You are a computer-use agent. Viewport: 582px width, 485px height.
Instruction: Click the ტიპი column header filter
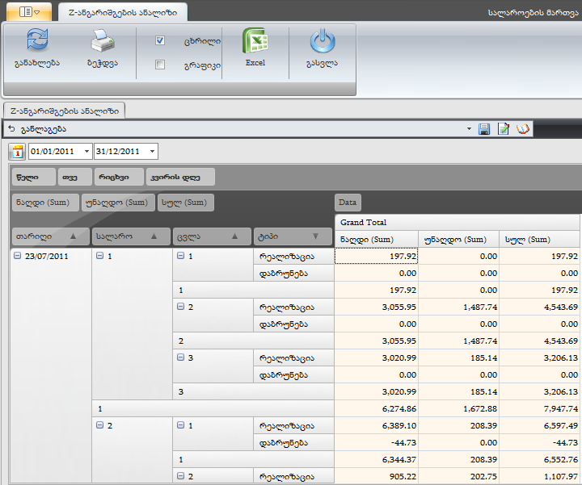292,236
